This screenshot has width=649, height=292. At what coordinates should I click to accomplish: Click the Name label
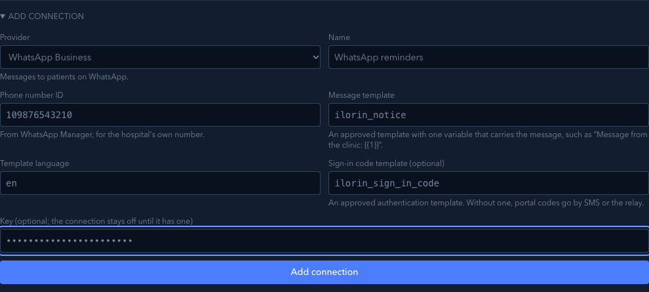point(339,37)
